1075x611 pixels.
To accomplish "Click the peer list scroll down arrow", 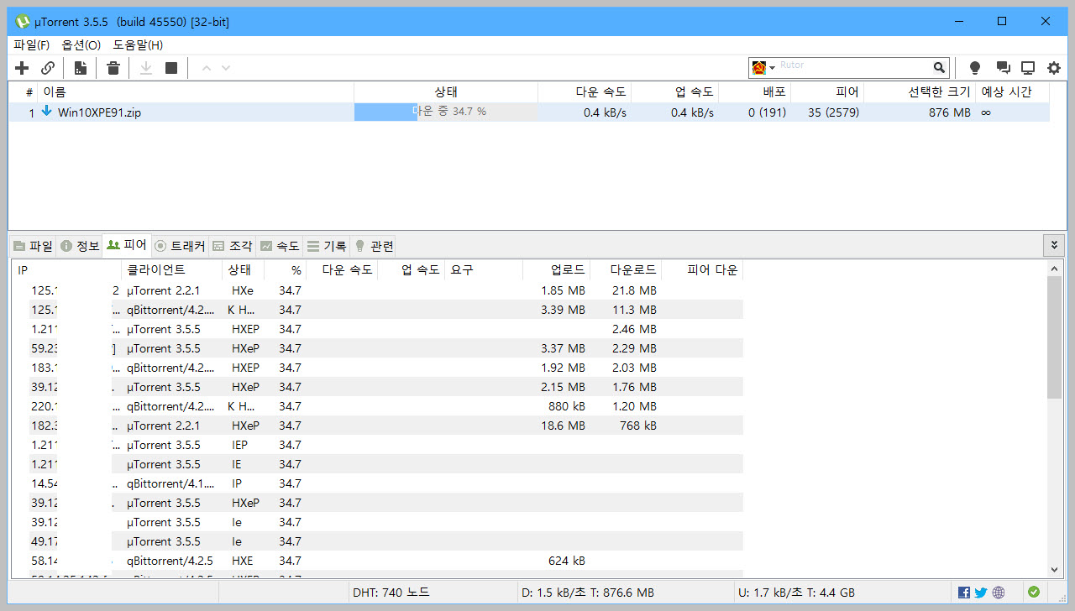I will [x=1055, y=570].
